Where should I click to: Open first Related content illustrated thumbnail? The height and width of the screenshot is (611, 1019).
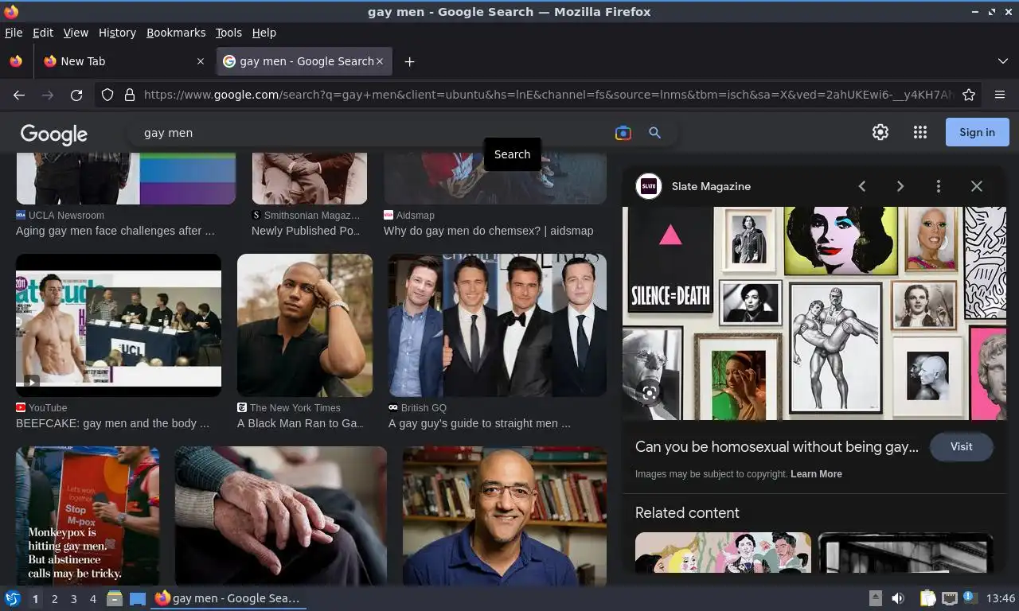click(x=723, y=552)
